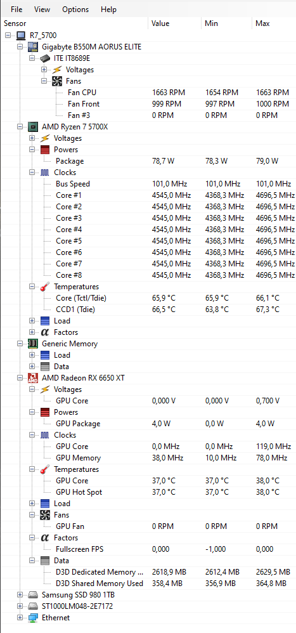Viewport: 296px width, 633px height.
Task: Open the Options menu
Action: tap(75, 10)
